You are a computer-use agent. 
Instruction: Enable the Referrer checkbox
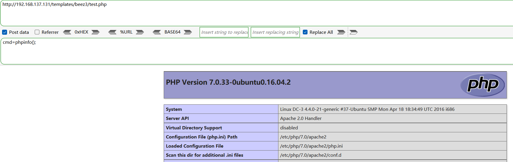click(x=37, y=32)
